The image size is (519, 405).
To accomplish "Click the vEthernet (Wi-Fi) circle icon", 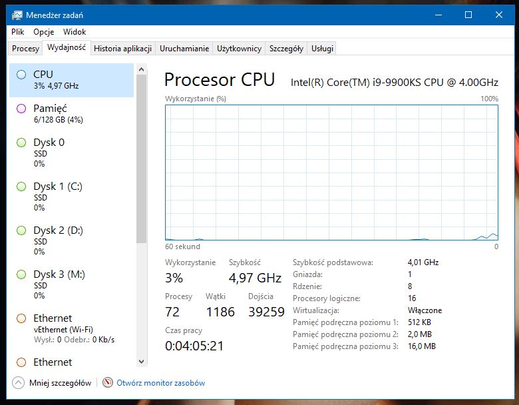I will (x=21, y=318).
